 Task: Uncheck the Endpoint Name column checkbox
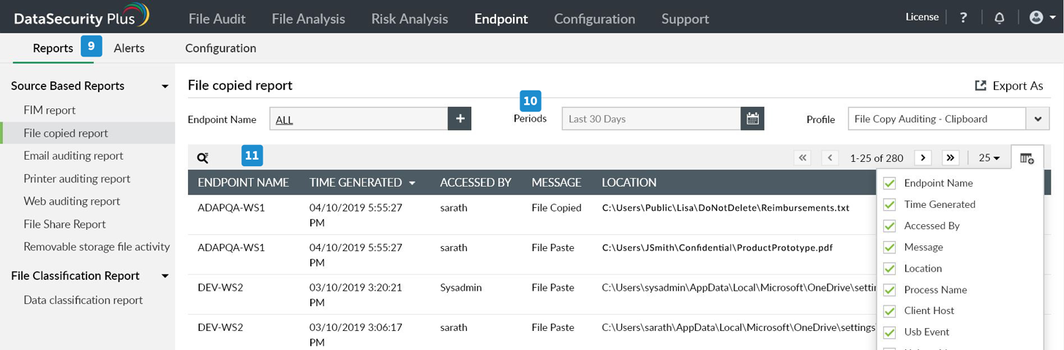pyautogui.click(x=890, y=183)
